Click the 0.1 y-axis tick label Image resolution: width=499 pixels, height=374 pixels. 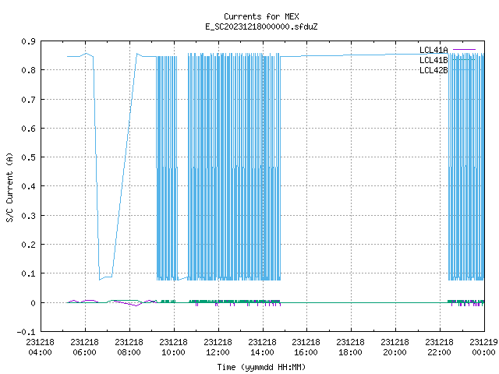28,273
